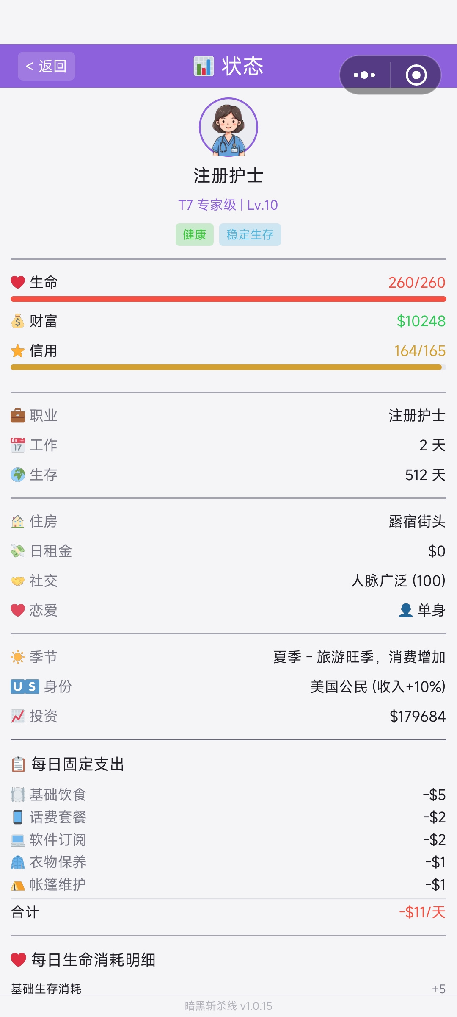Tap the nurse avatar picture
The image size is (457, 1017).
pos(228,127)
